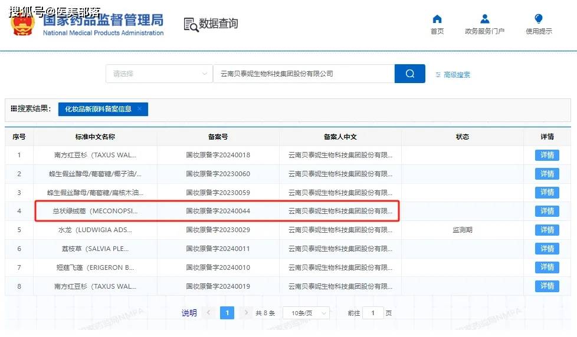
Task: View 详情 for row 5 水龙
Action: coord(547,230)
